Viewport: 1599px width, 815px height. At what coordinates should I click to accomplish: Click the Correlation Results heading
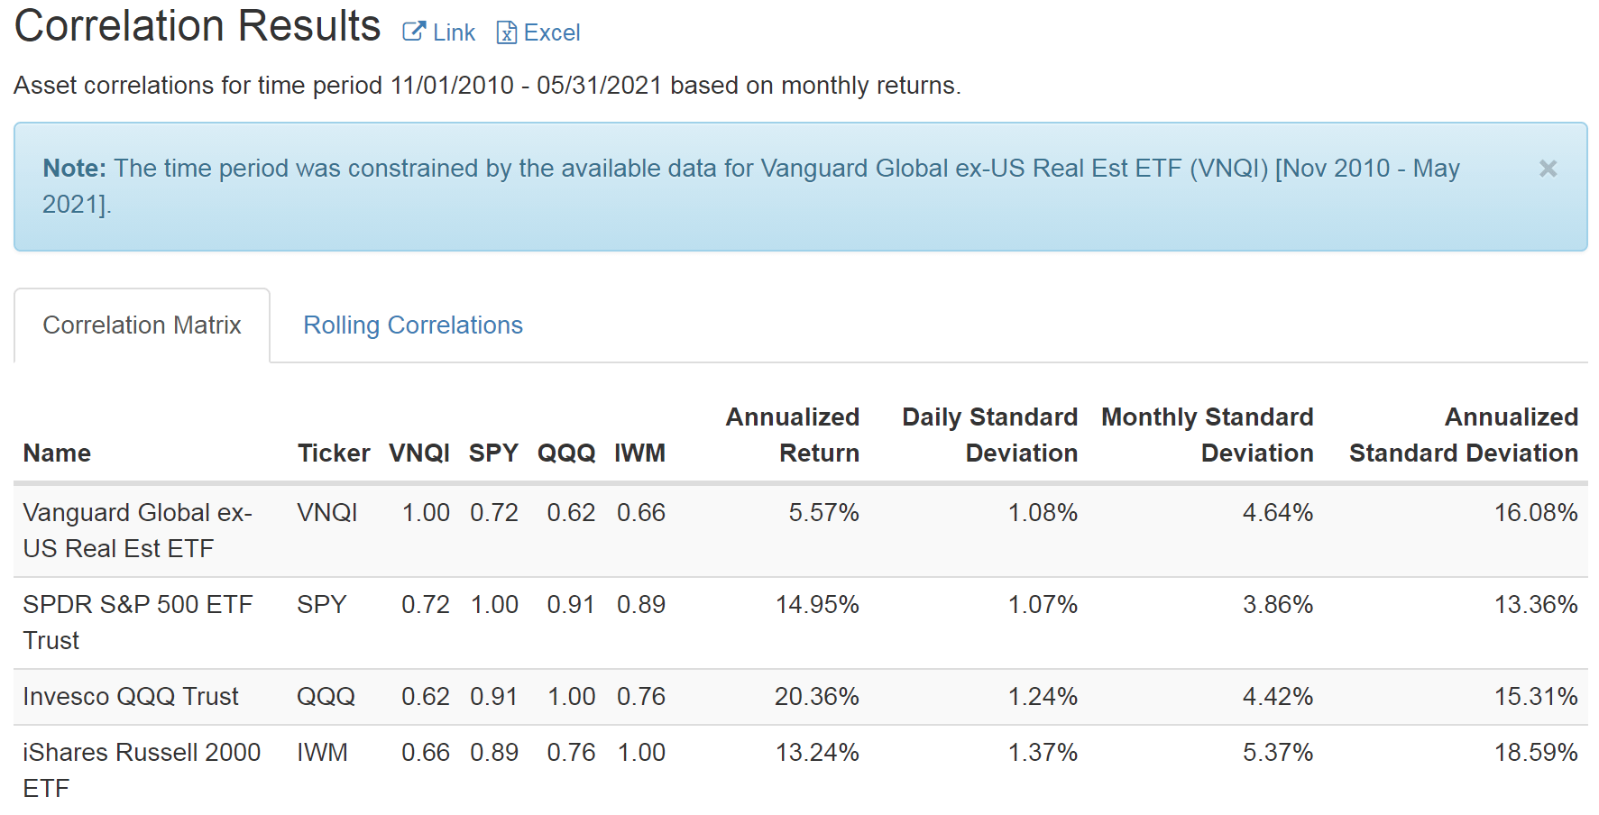(x=198, y=25)
